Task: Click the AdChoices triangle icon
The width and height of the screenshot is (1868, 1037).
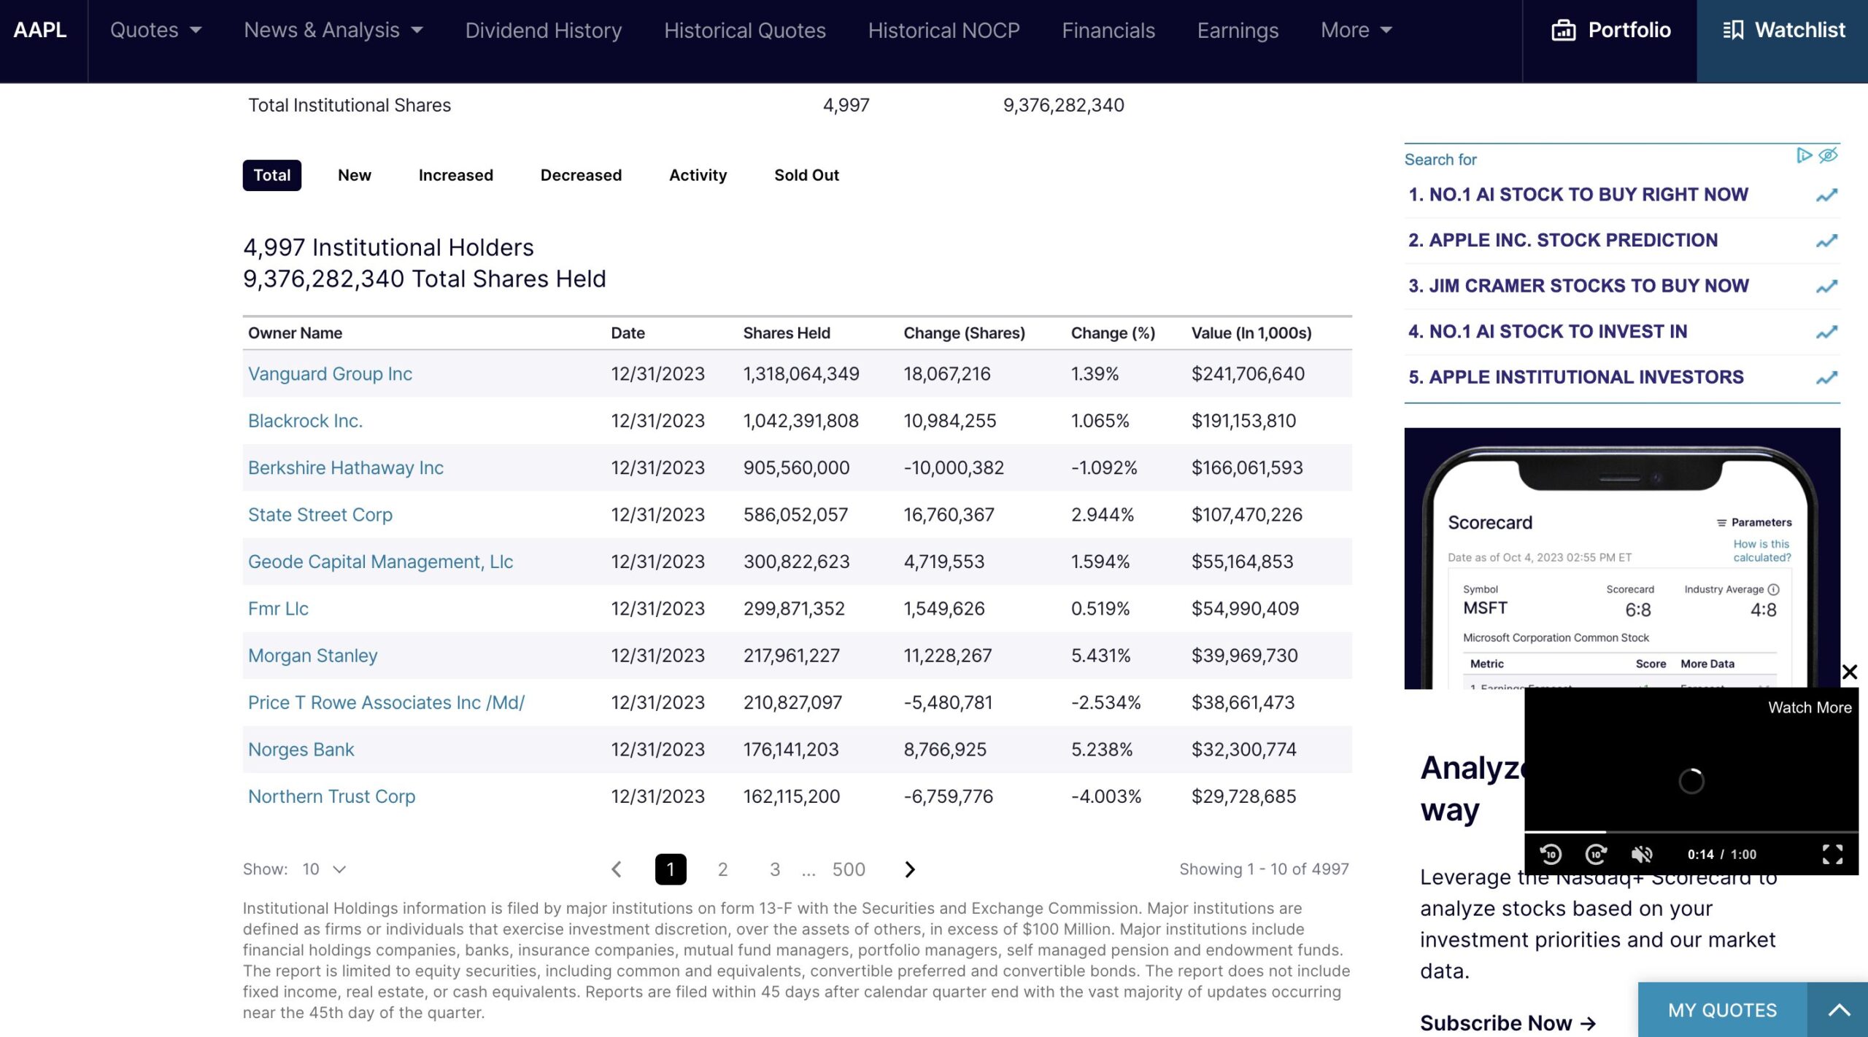Action: 1804,155
